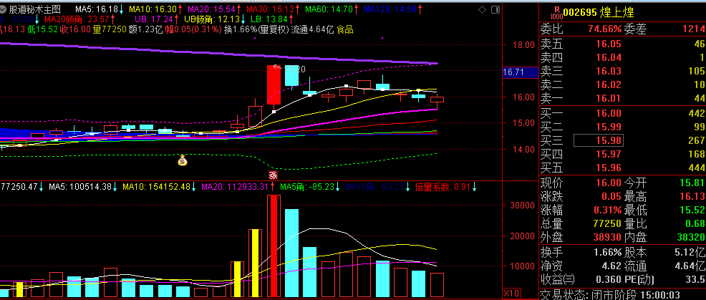The width and height of the screenshot is (706, 300).
Task: Select the 买一 16.00 order row
Action: (x=622, y=113)
